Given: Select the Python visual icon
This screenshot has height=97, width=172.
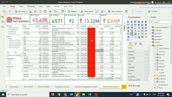Looking at the screenshot, I should 142,34.
